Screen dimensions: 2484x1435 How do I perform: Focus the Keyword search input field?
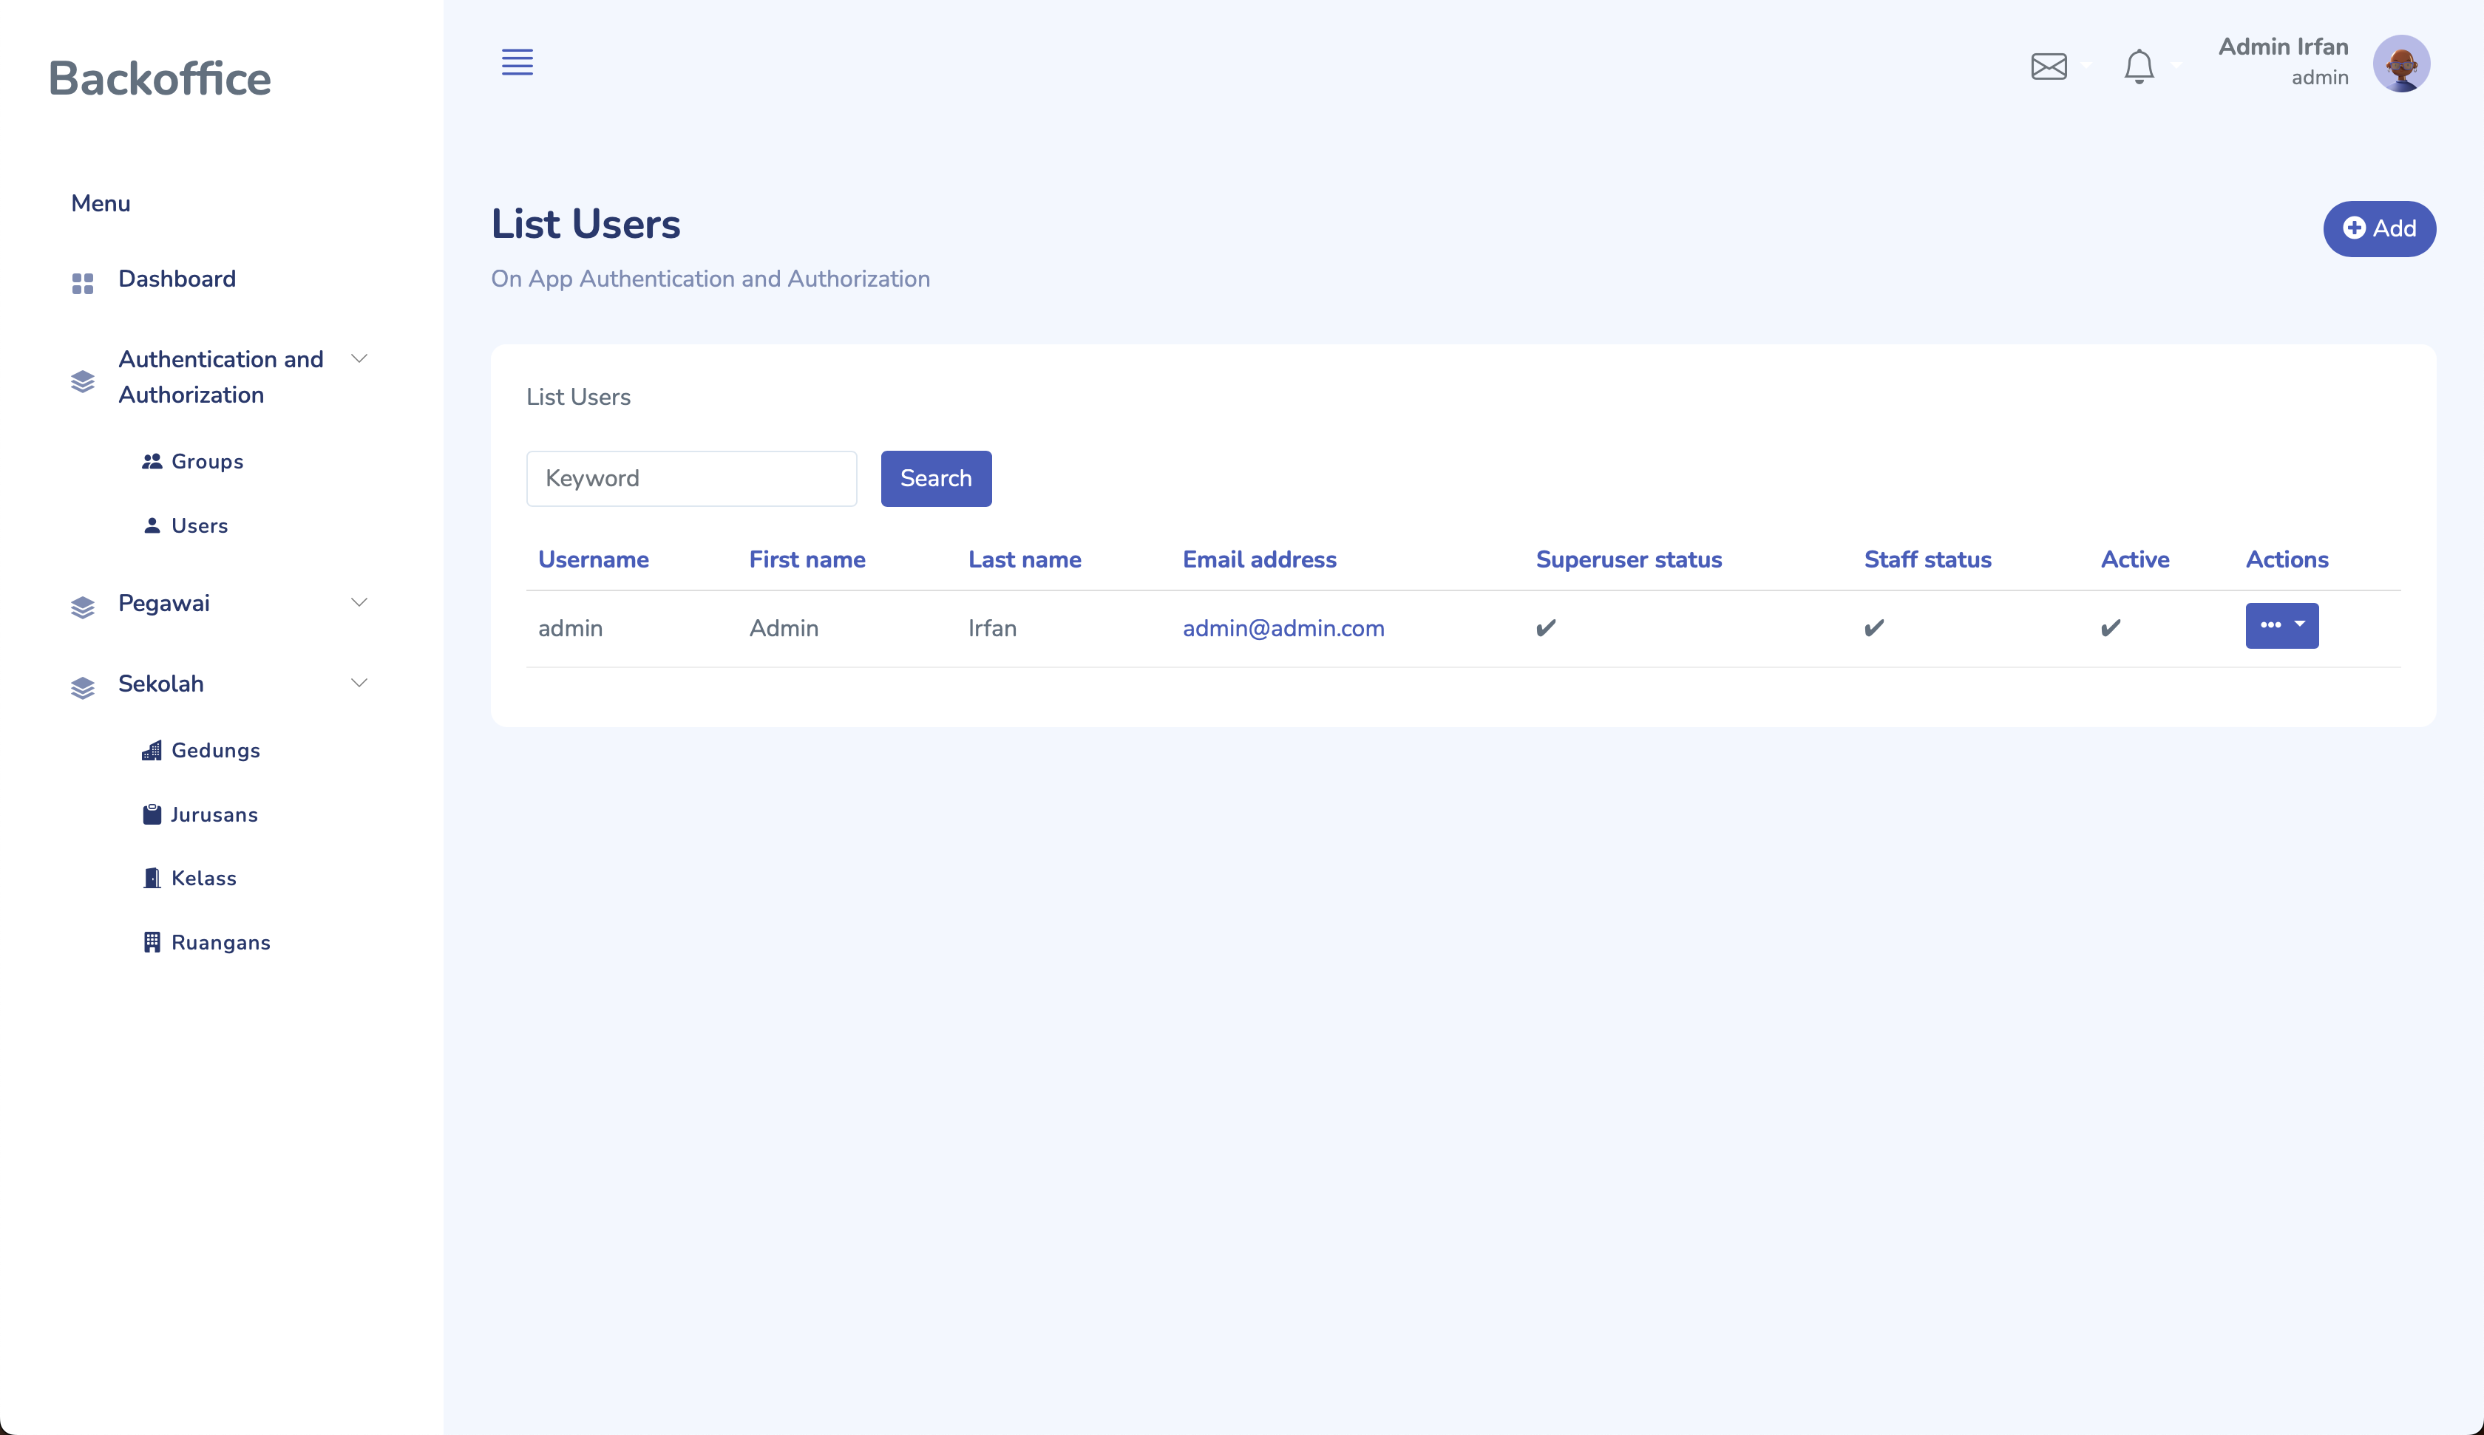691,479
